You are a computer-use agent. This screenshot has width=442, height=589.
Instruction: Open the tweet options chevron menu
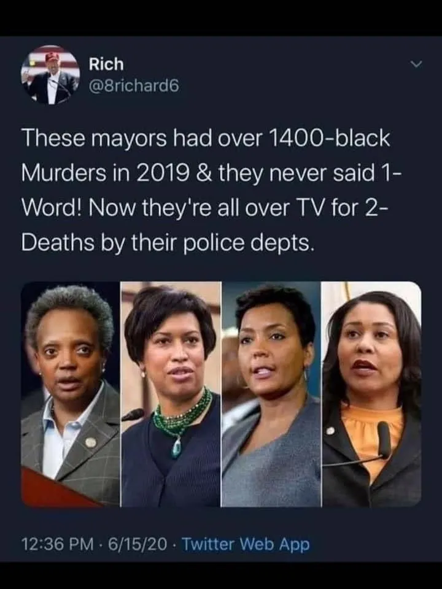pyautogui.click(x=416, y=64)
